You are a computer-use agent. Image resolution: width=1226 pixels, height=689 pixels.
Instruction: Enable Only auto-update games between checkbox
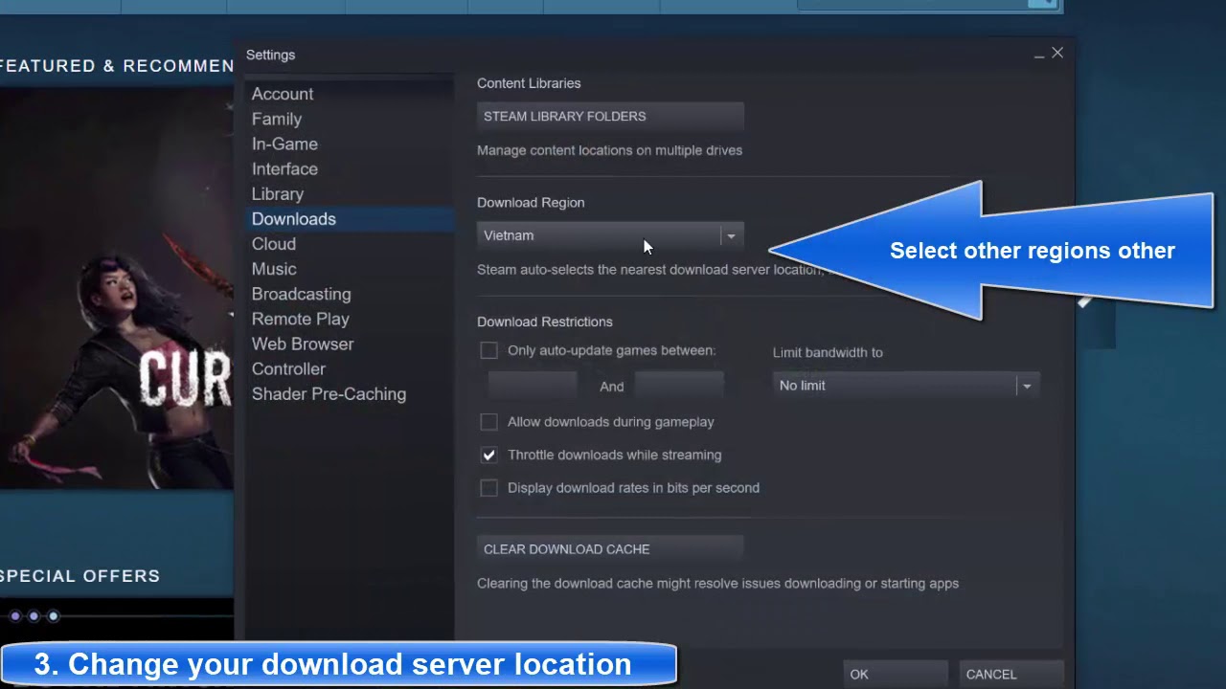point(488,350)
